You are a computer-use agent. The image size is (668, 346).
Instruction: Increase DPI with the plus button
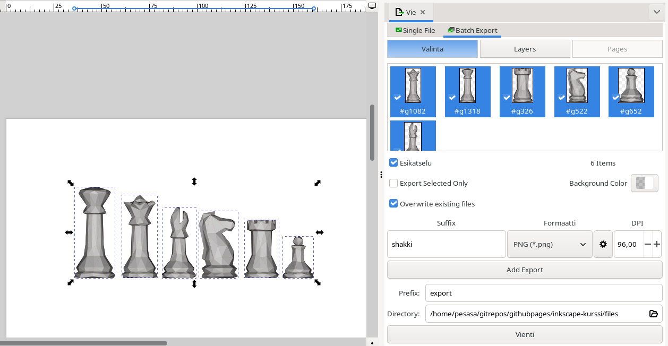tap(657, 244)
